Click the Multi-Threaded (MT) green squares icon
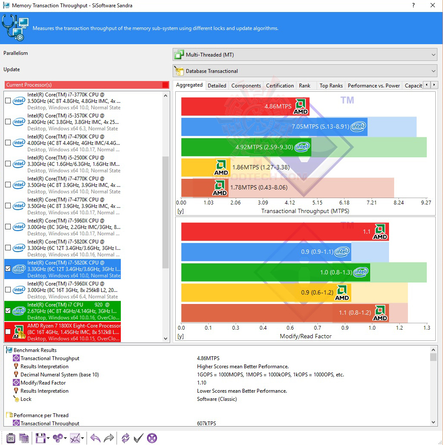Viewport: 443px width, 445px height. pos(179,54)
